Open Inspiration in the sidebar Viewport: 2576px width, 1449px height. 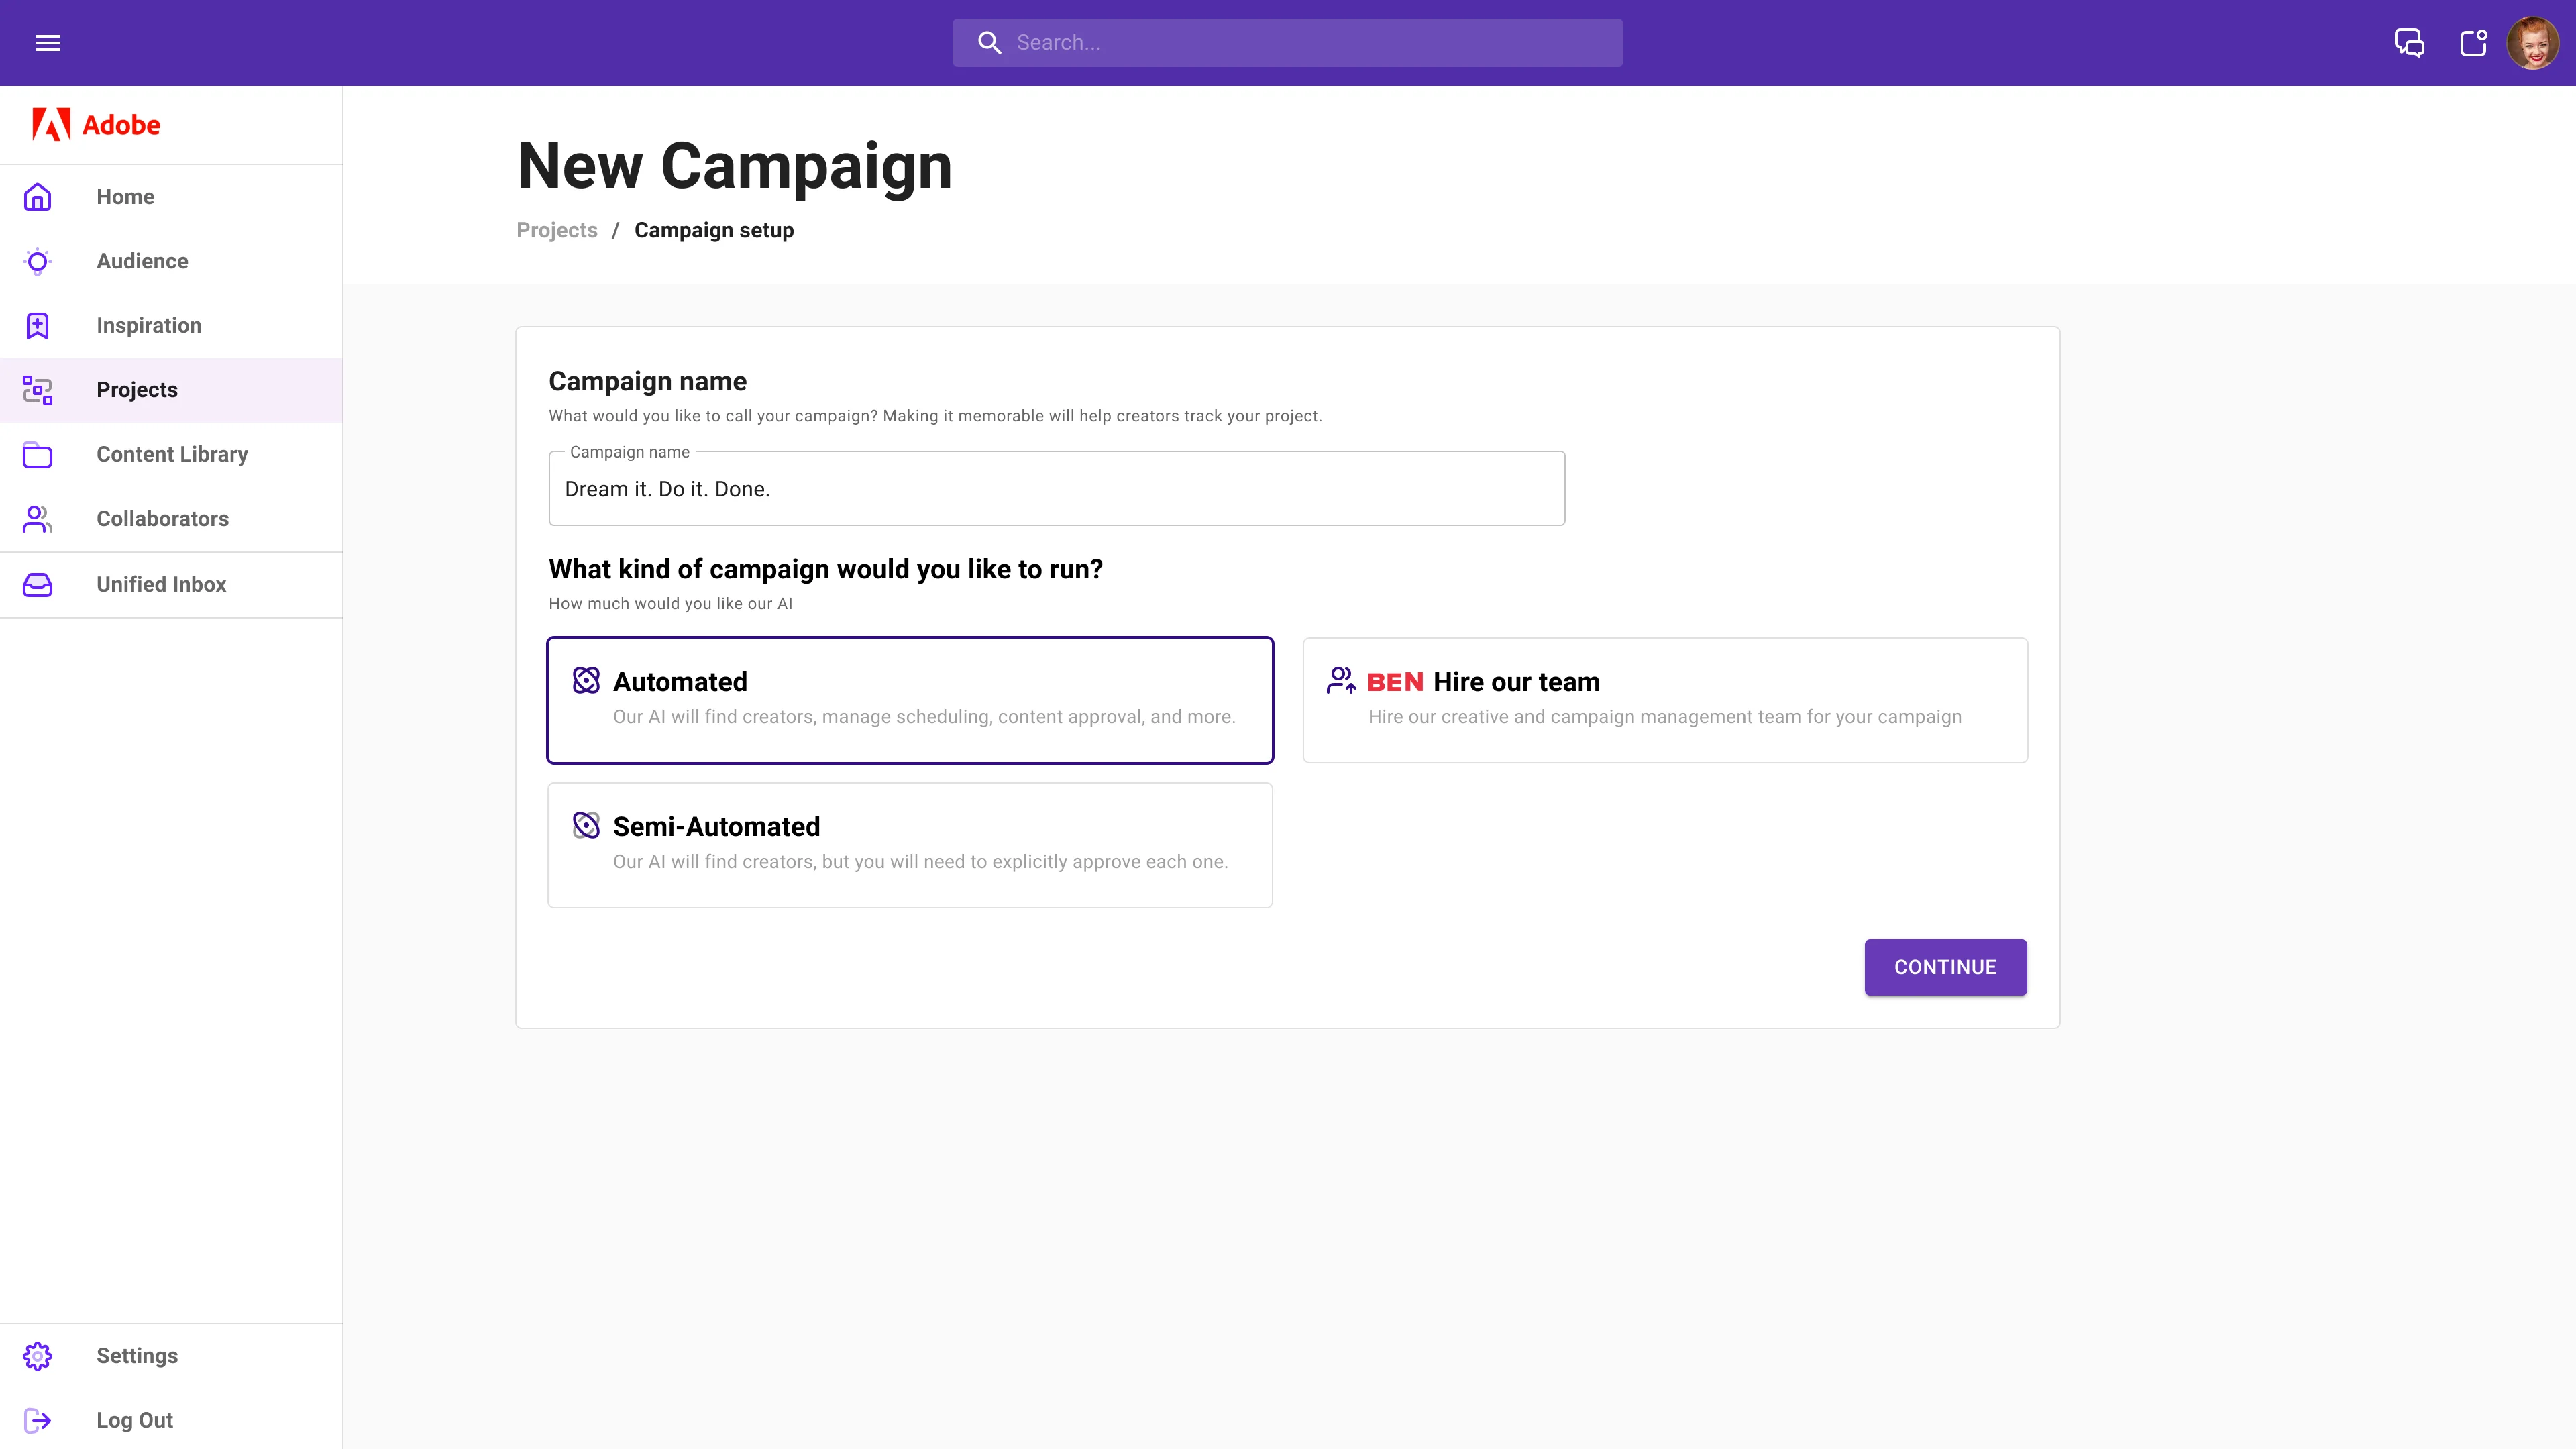(x=171, y=326)
